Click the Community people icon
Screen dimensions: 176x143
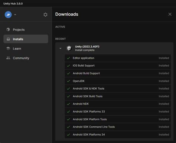pyautogui.click(x=8, y=58)
